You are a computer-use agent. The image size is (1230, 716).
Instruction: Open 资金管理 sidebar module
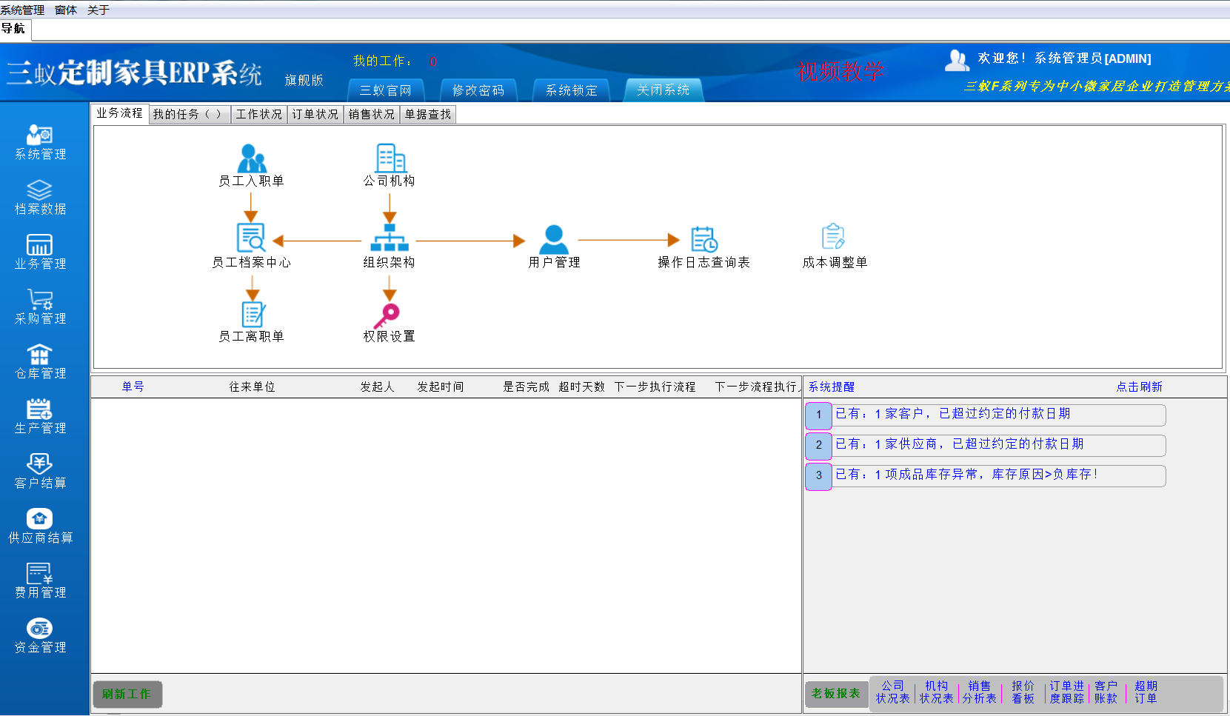[40, 635]
